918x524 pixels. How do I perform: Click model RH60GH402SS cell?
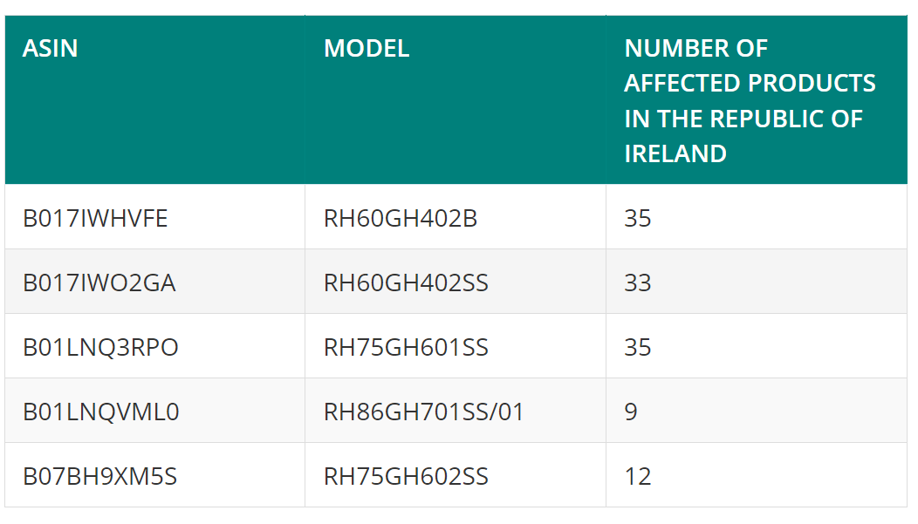click(x=456, y=282)
